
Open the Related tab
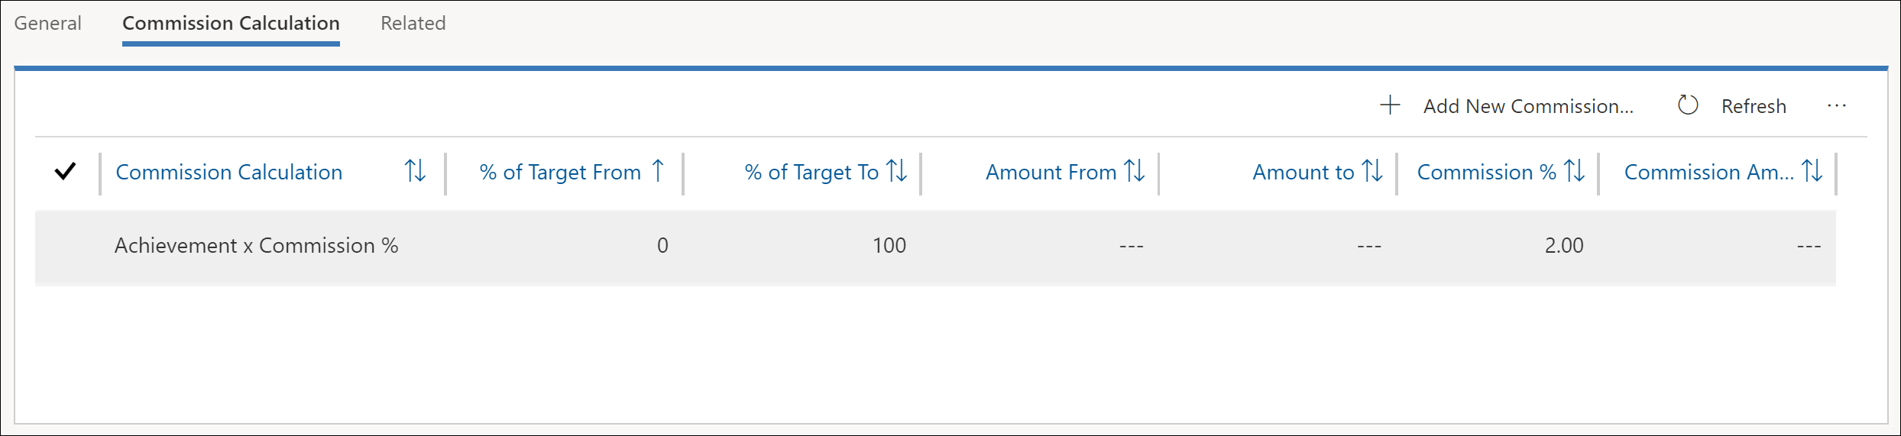(x=413, y=23)
